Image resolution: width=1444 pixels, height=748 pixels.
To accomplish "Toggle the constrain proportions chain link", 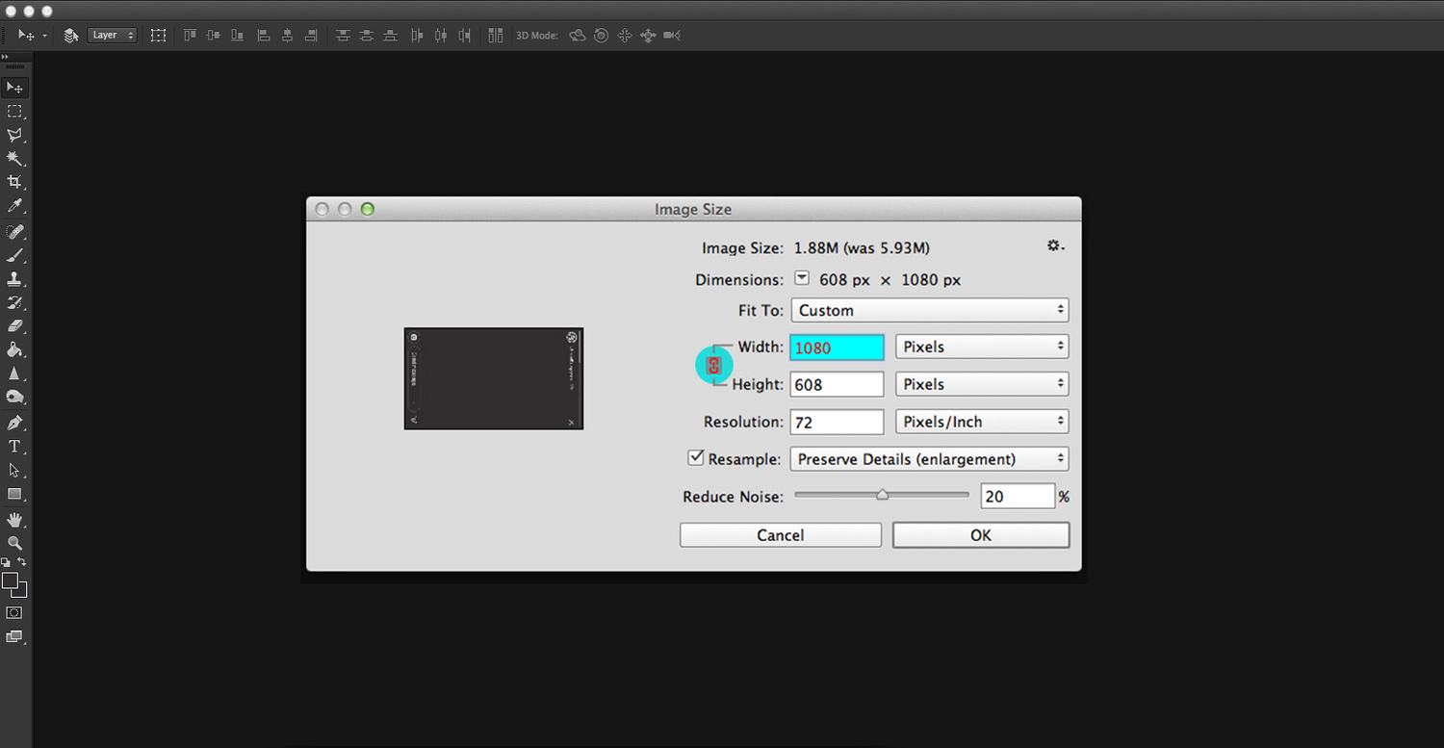I will tap(713, 366).
